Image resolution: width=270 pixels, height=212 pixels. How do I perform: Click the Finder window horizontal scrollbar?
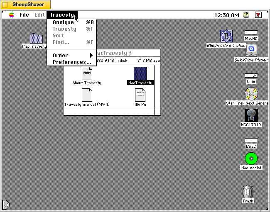tap(109, 112)
